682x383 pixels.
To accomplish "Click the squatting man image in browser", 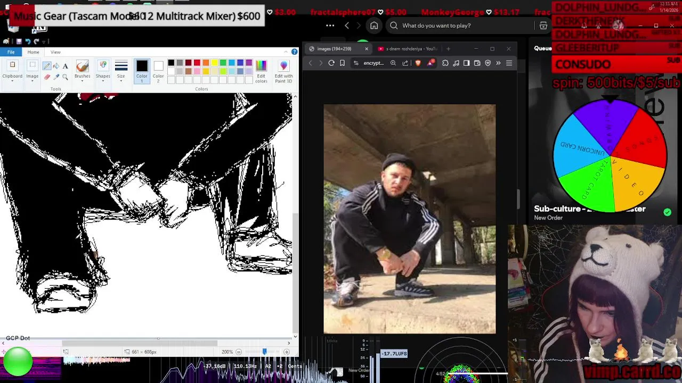I will (409, 219).
